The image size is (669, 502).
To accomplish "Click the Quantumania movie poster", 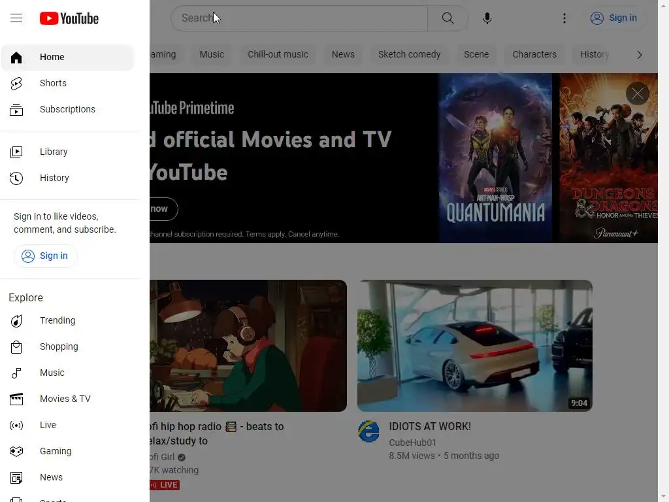I will tap(495, 158).
